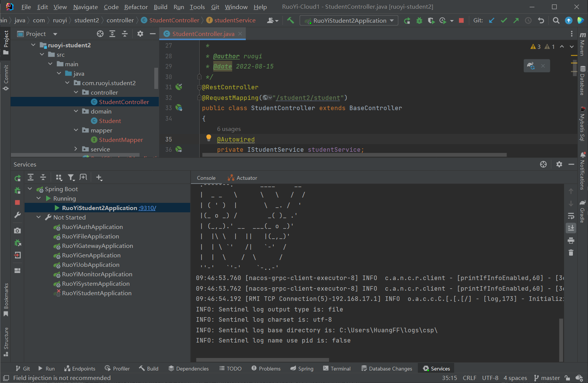The width and height of the screenshot is (588, 383).
Task: Rerun RuoYiStudent2Application from main toolbar
Action: 407,20
